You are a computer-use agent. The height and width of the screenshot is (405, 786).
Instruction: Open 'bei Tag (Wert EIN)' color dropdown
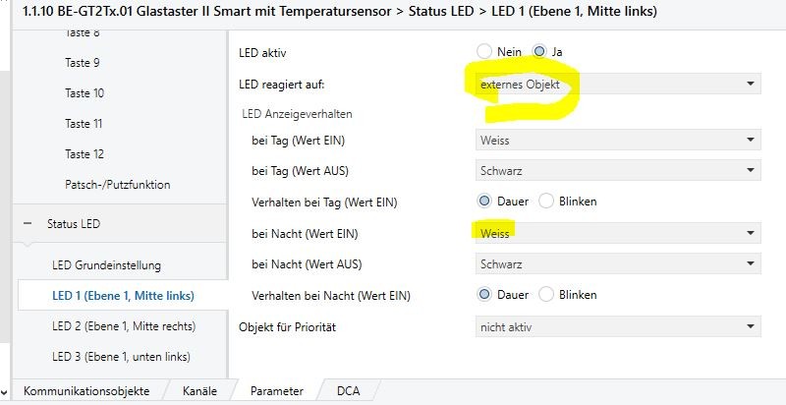point(617,140)
